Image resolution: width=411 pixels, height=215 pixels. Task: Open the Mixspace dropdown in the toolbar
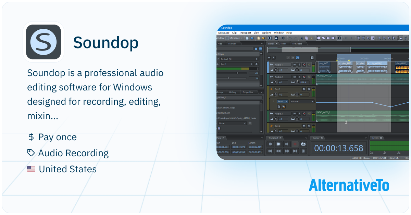click(234, 38)
